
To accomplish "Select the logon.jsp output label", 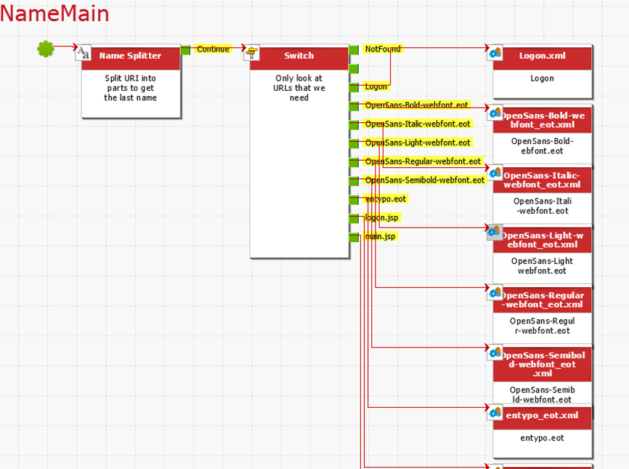I will (x=381, y=218).
